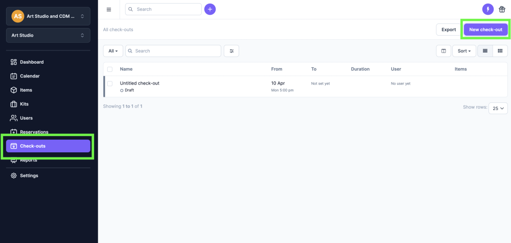Open the filter options sliders icon
Image resolution: width=511 pixels, height=243 pixels.
[x=231, y=51]
